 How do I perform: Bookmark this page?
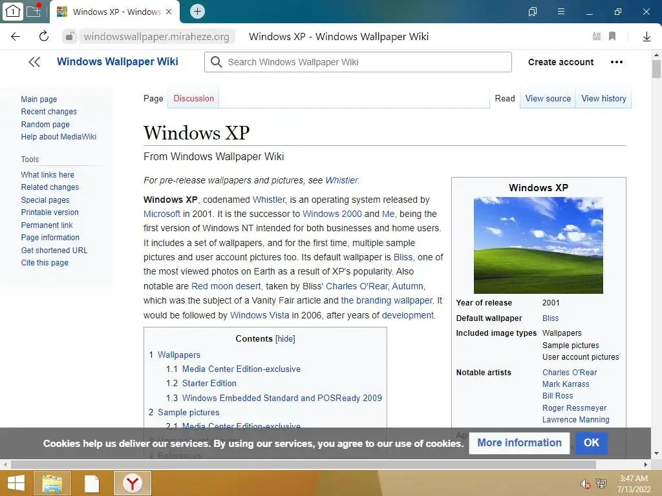(x=612, y=36)
